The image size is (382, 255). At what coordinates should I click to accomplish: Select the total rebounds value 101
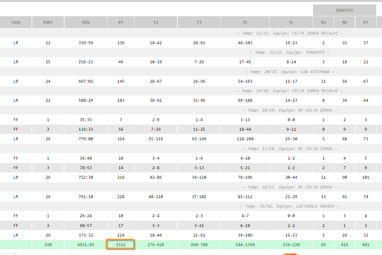tap(366, 177)
